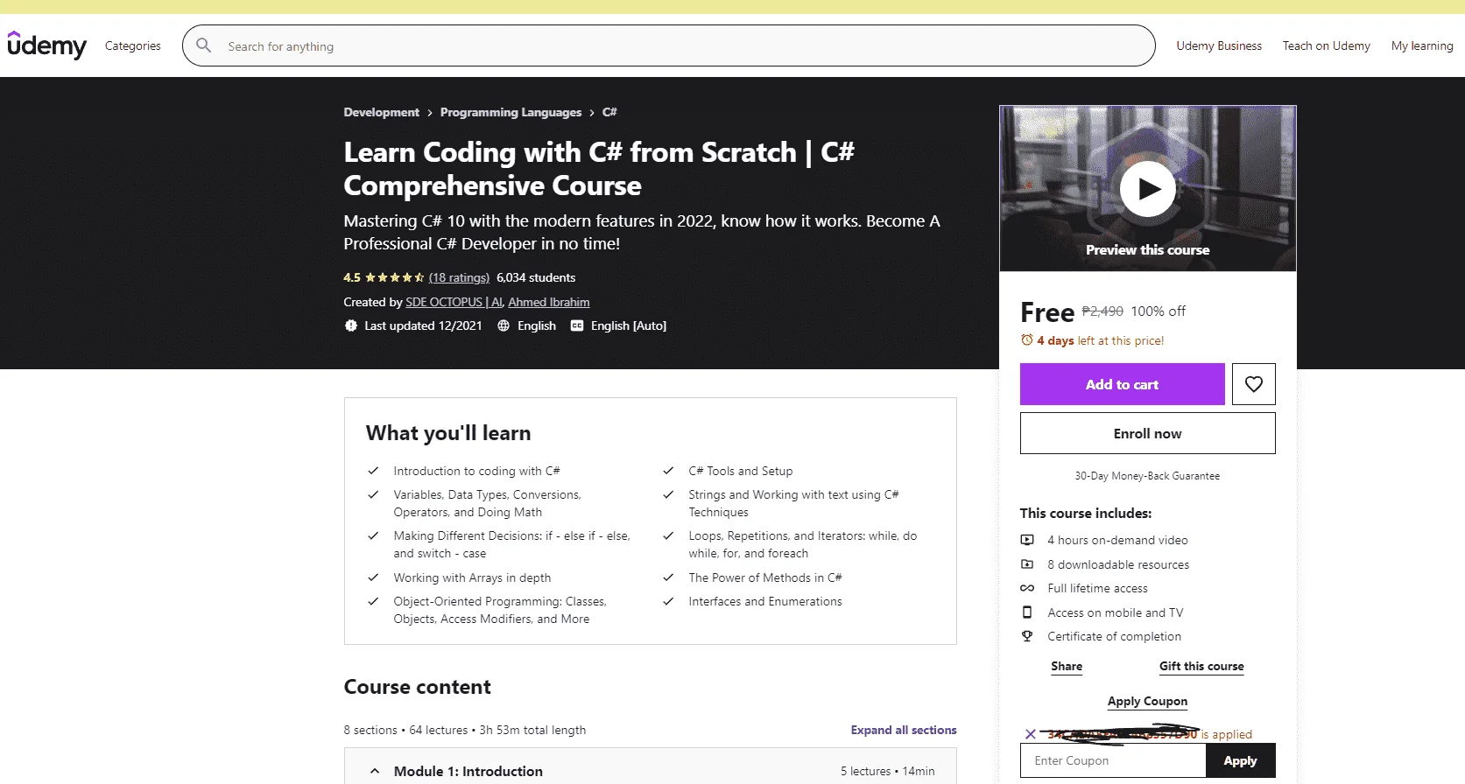This screenshot has width=1465, height=784.
Task: Open My learning
Action: [1422, 45]
